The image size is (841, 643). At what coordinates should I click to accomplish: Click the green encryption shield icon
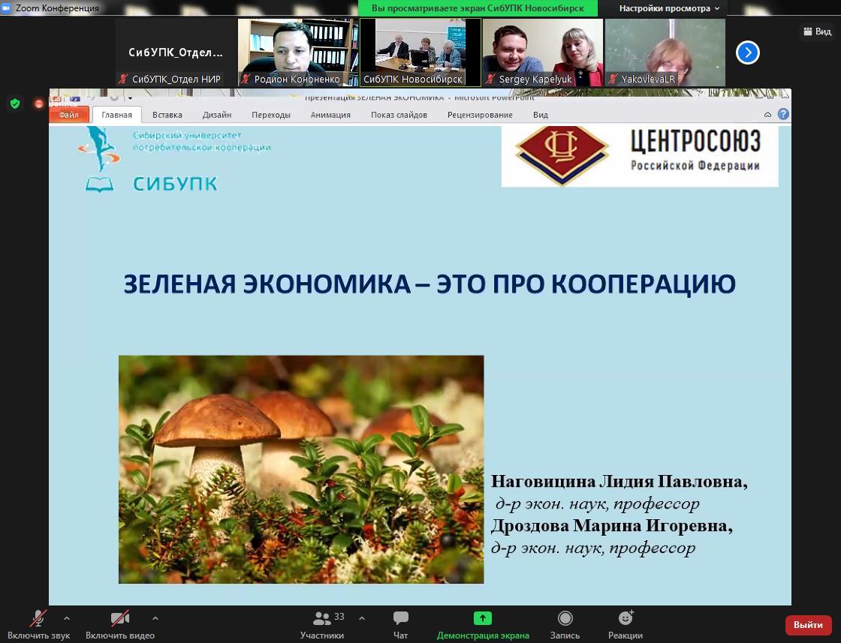tap(15, 104)
